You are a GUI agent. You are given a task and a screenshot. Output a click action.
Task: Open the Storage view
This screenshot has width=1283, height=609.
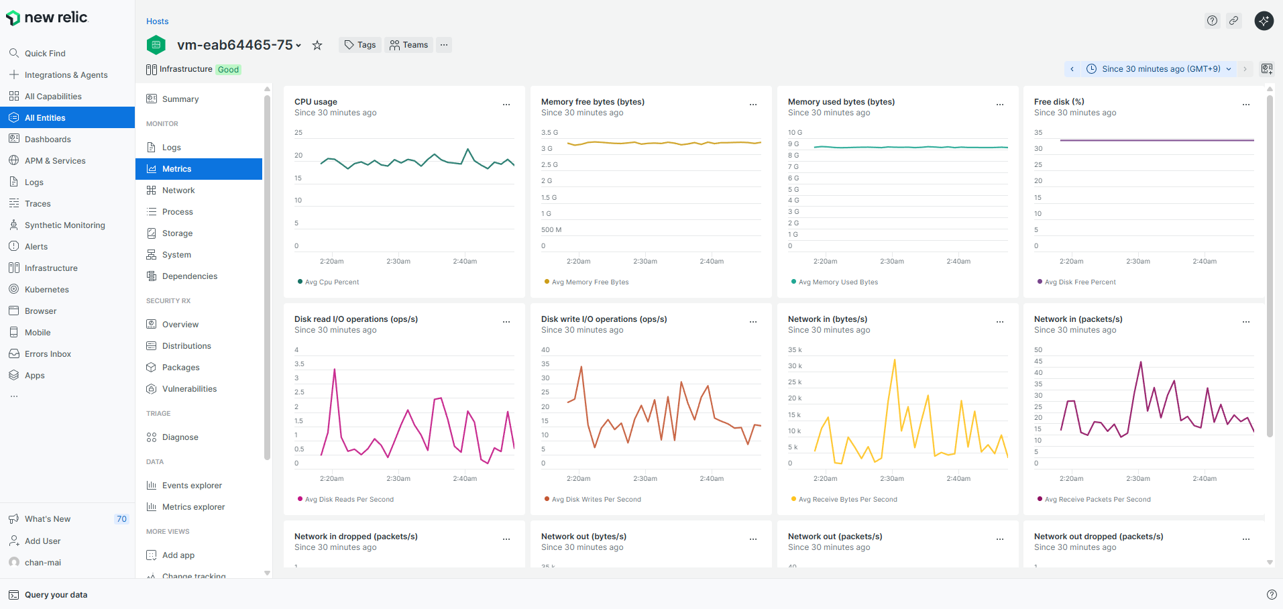[199, 233]
